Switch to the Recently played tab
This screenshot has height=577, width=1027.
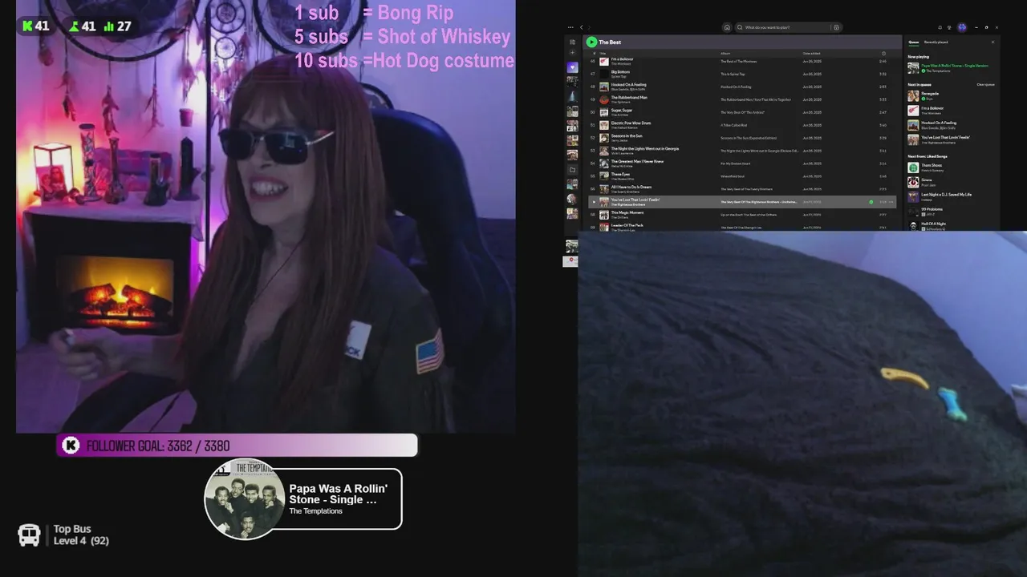click(936, 42)
